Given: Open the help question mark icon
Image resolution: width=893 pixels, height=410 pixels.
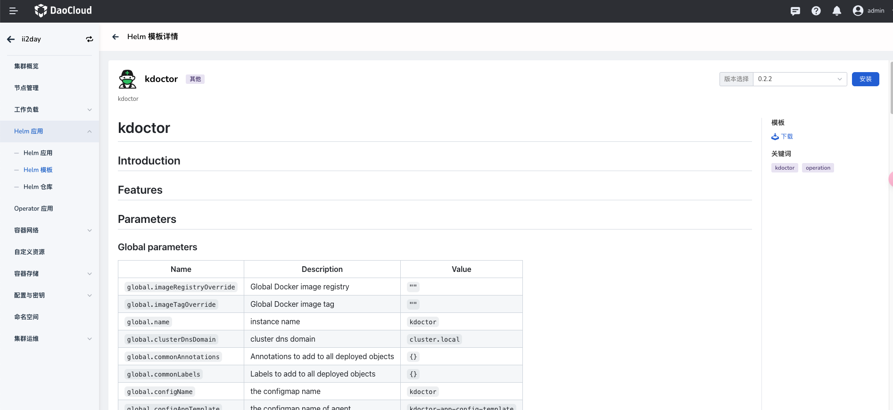Looking at the screenshot, I should coord(816,11).
